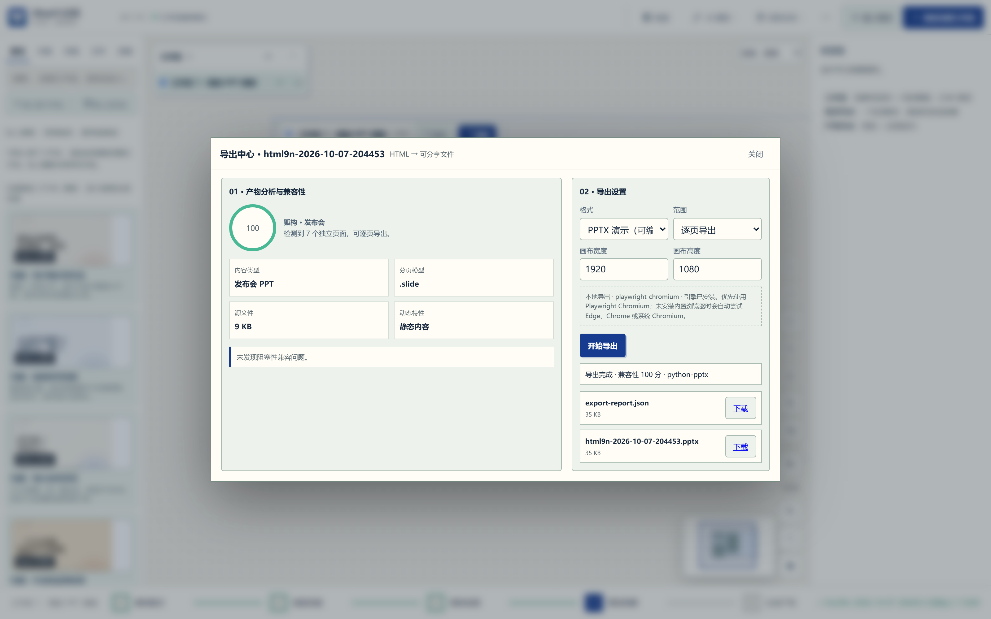Close the export center dialog via 关闭
Viewport: 991px width, 619px height.
[755, 154]
